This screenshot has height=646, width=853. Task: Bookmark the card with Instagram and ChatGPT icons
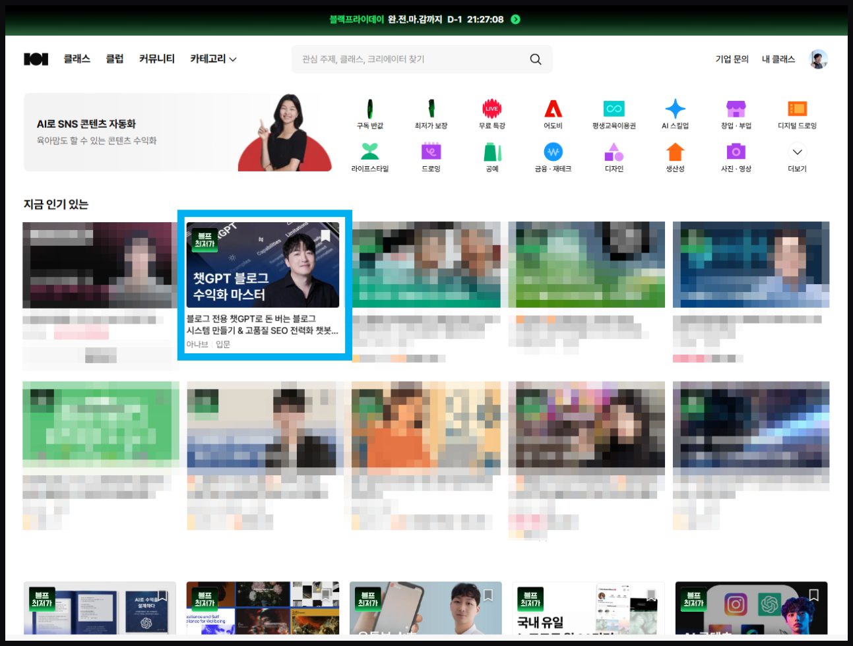(x=814, y=595)
